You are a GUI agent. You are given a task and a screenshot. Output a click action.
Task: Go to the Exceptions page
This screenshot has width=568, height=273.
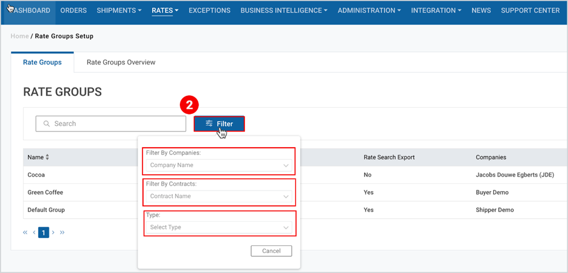(x=209, y=10)
